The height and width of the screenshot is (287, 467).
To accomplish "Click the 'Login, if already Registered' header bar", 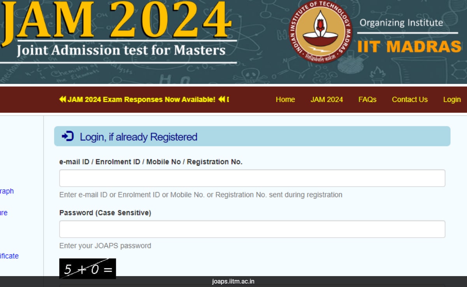I will click(x=252, y=136).
